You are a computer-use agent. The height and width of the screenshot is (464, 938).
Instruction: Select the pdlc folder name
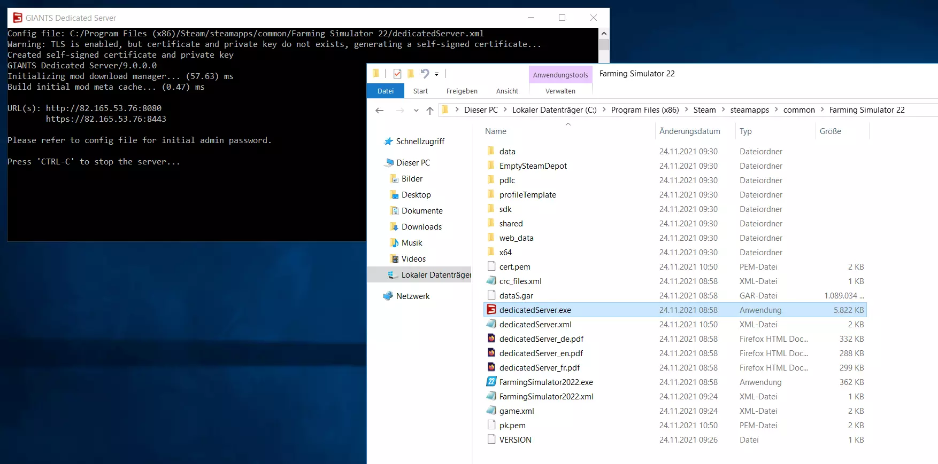click(507, 180)
